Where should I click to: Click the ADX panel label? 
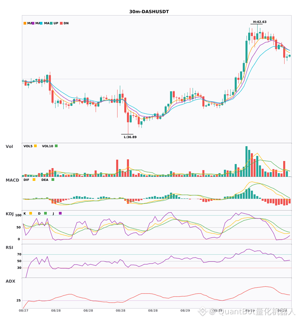pos(10,281)
